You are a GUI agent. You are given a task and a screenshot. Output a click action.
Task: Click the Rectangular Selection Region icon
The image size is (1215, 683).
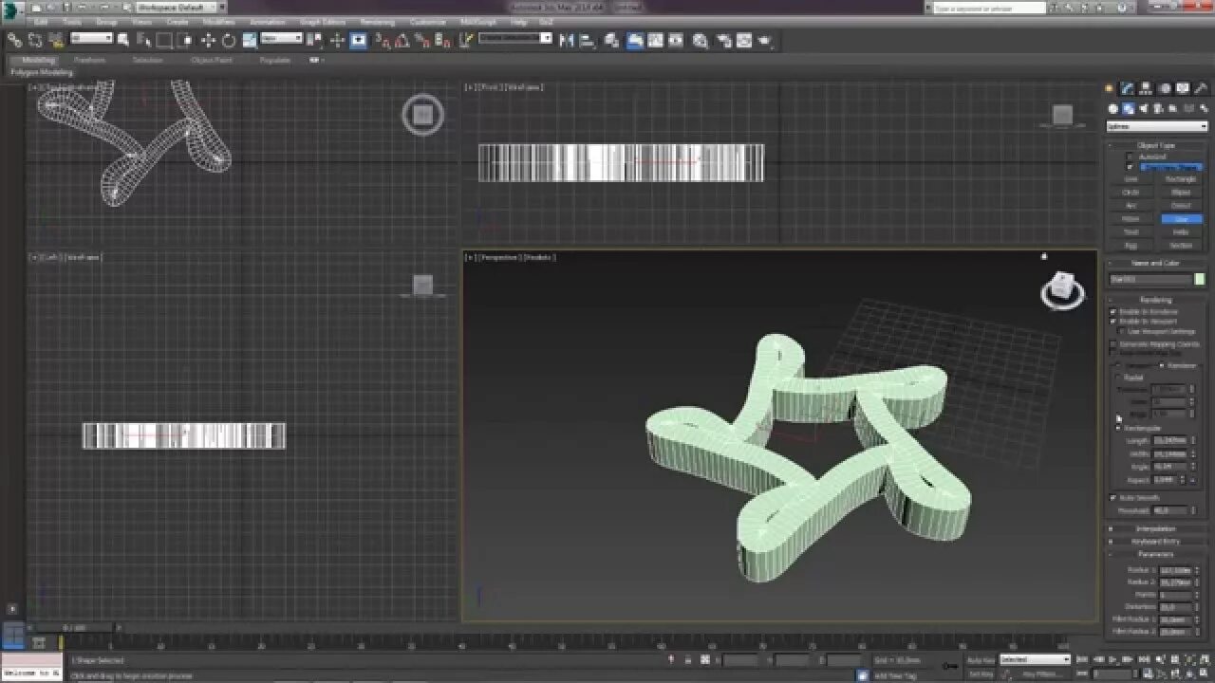pos(164,40)
